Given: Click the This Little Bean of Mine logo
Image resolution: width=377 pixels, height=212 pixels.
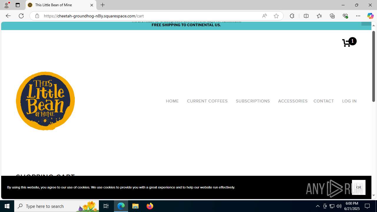Looking at the screenshot, I should [x=45, y=101].
